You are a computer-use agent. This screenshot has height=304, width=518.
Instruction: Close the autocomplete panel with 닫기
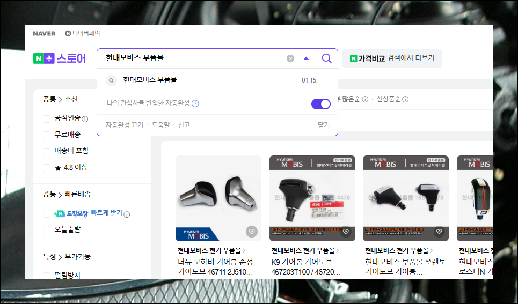point(324,125)
